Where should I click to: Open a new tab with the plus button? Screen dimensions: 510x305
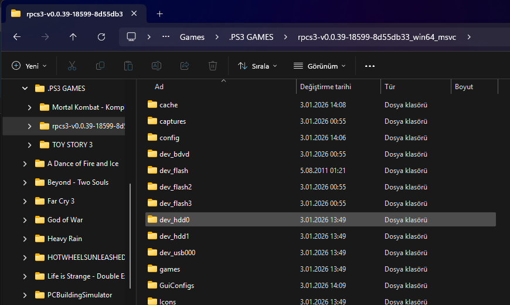(x=159, y=14)
